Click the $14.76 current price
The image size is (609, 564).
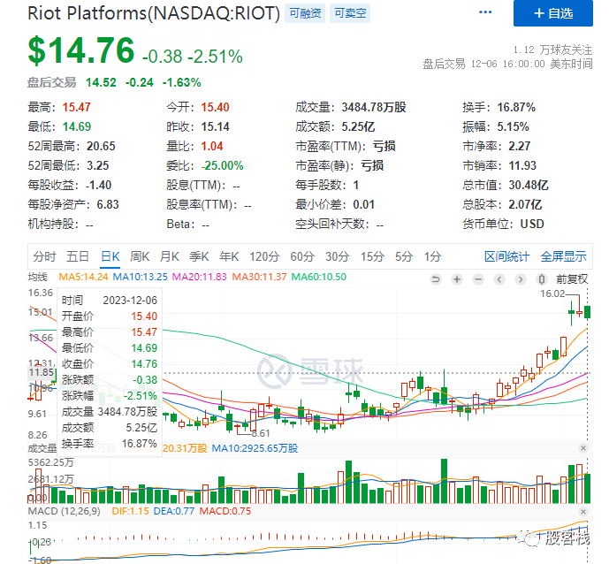81,50
